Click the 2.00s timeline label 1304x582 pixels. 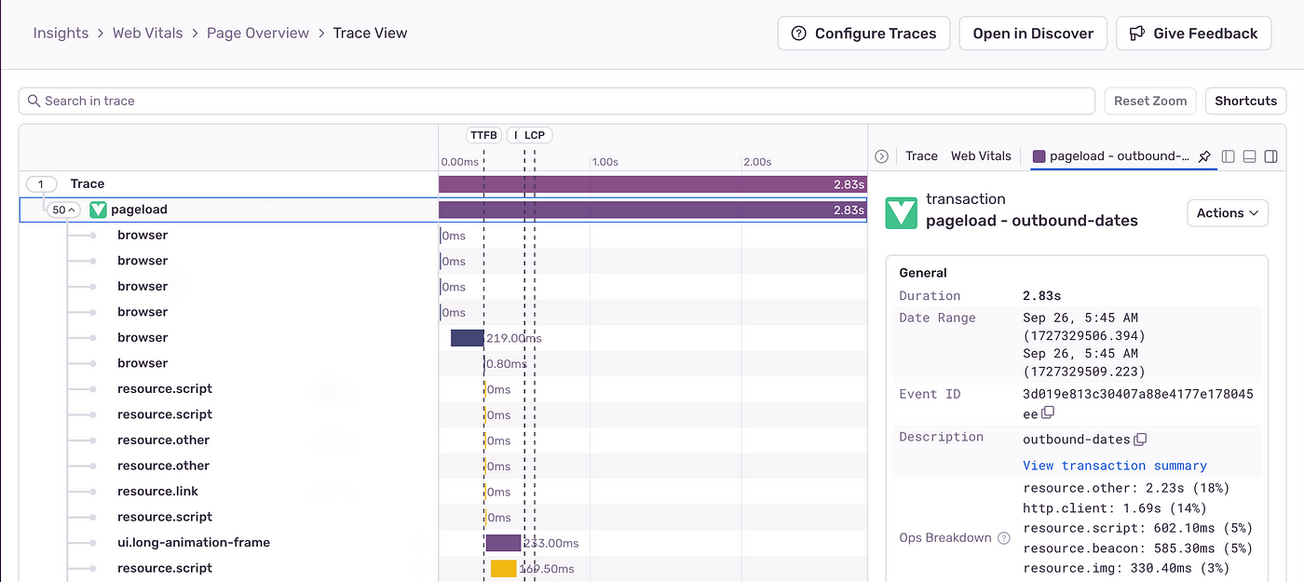point(757,162)
